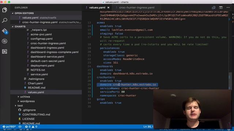234x131 pixels.
Task: Click the open changes icon in editor toolbar
Action: (214, 8)
